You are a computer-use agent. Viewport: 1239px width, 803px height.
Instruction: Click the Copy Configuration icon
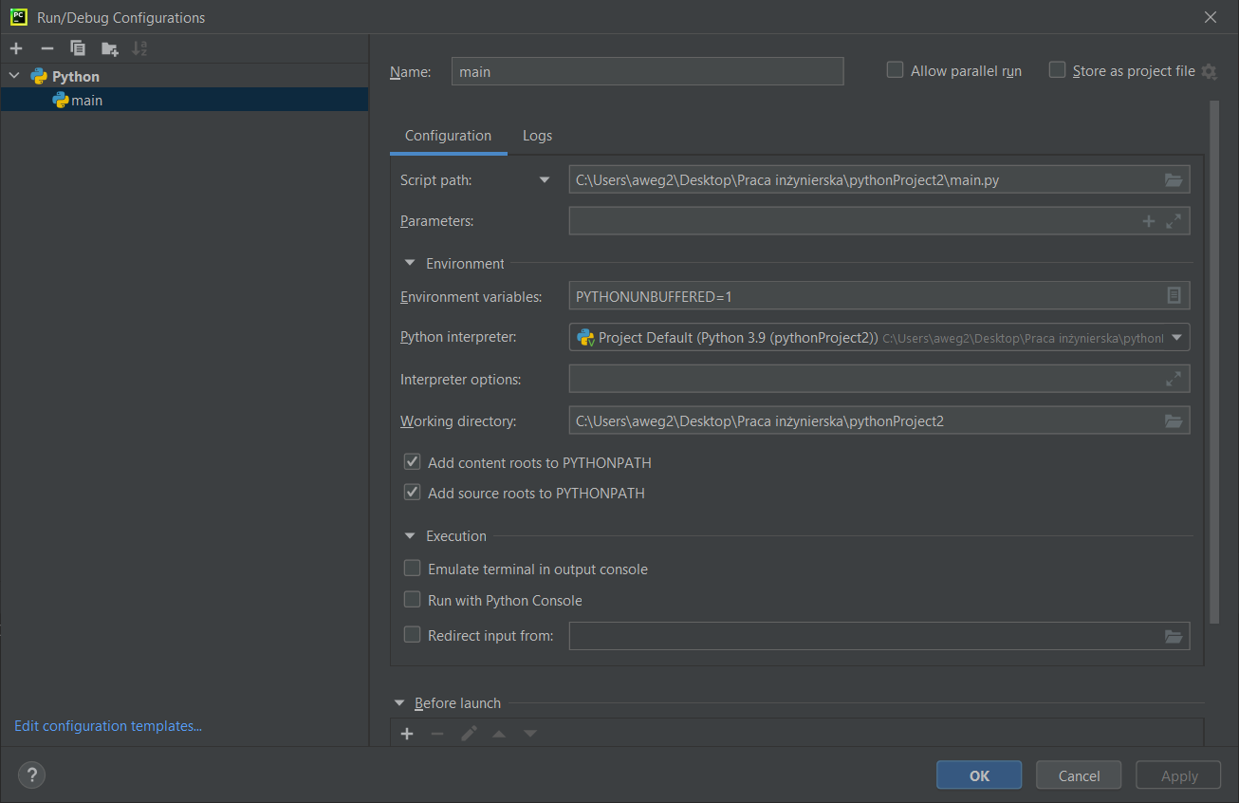pos(78,48)
